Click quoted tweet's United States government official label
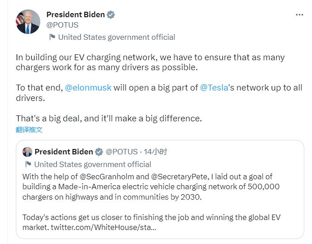The height and width of the screenshot is (244, 312). point(92,164)
